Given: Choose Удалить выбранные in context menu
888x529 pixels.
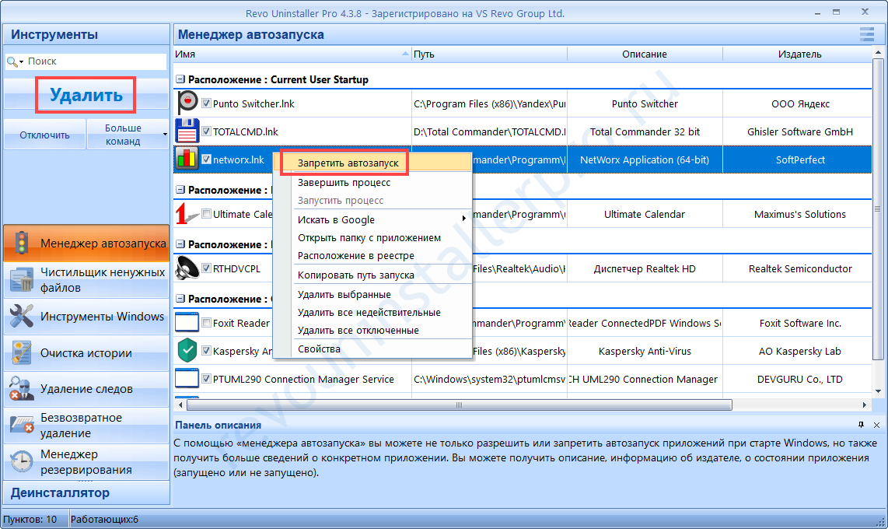Looking at the screenshot, I should coord(372,295).
